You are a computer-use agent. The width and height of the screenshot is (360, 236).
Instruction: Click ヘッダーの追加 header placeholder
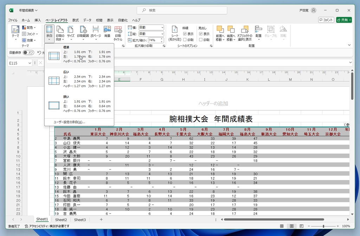pos(213,104)
